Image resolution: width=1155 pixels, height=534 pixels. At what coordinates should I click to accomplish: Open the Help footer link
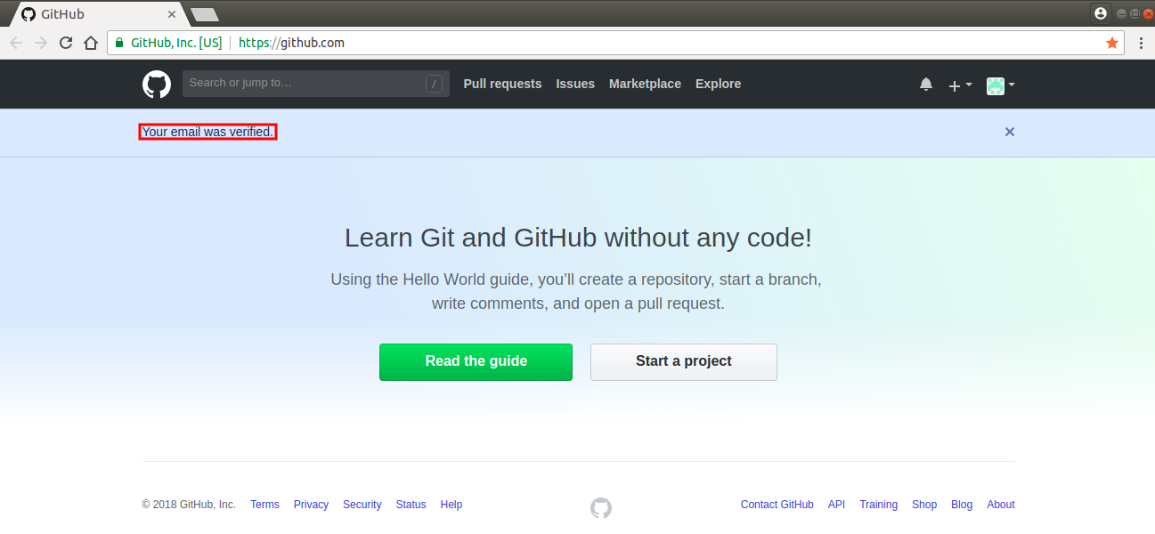tap(451, 505)
